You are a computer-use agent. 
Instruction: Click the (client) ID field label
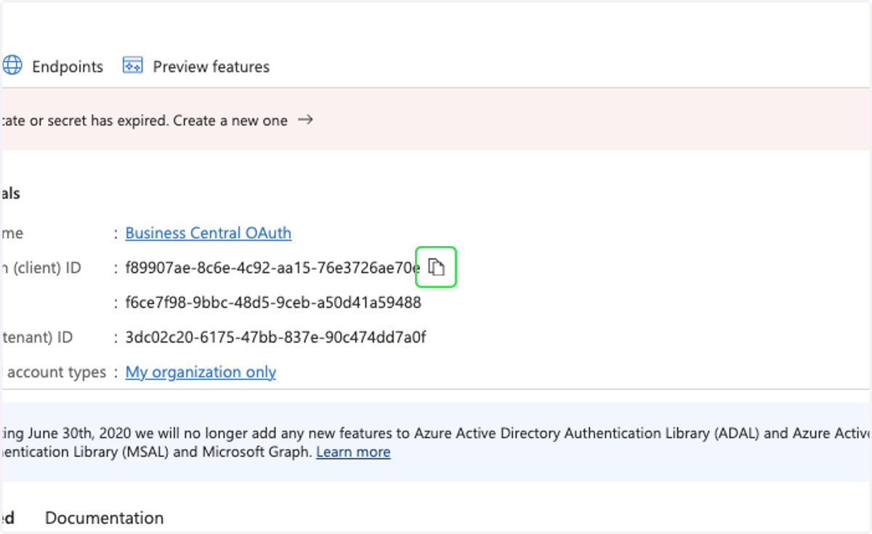click(x=41, y=268)
